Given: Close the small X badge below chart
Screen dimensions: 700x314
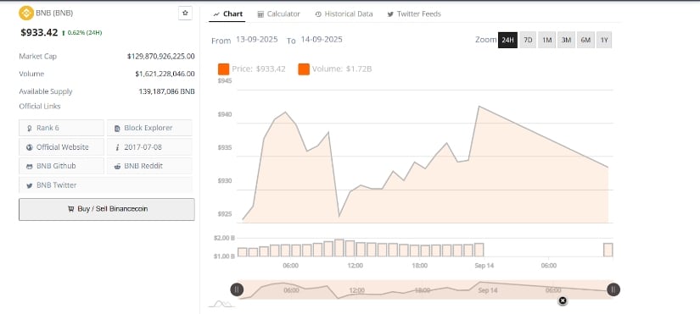Looking at the screenshot, I should (563, 300).
